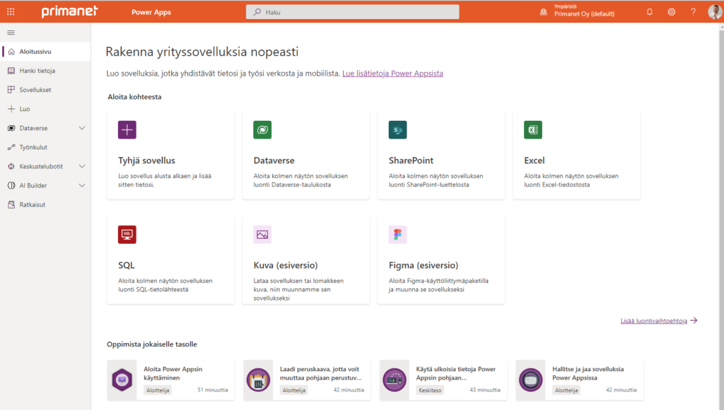The image size is (724, 410).
Task: Collapse the left navigation hamburger menu
Action: tap(11, 33)
